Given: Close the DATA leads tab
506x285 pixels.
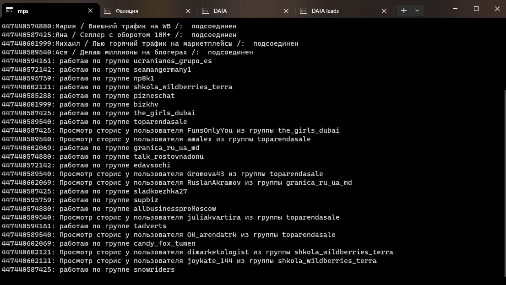Looking at the screenshot, I should point(384,11).
